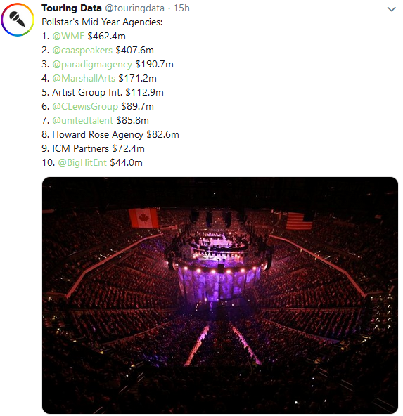The height and width of the screenshot is (416, 403).
Task: Open the @CLewisGroup mention
Action: click(85, 106)
